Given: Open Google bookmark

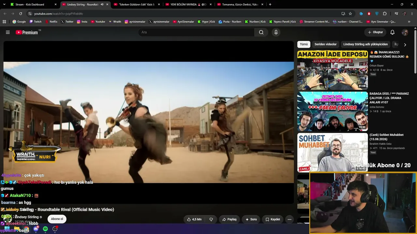Looking at the screenshot, I should coord(19,22).
